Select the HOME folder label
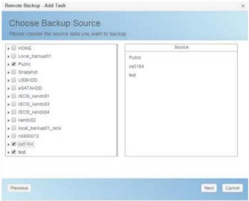249x201 pixels. click(x=25, y=48)
